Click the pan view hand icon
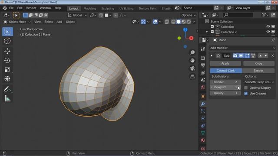The height and width of the screenshot is (156, 278). coord(192,60)
